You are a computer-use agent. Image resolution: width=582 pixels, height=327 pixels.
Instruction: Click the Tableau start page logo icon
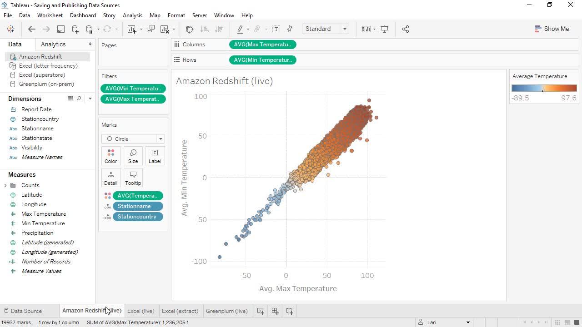point(10,29)
